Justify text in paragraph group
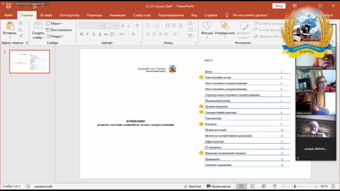Image resolution: width=340 pixels, height=191 pixels. tap(166, 34)
